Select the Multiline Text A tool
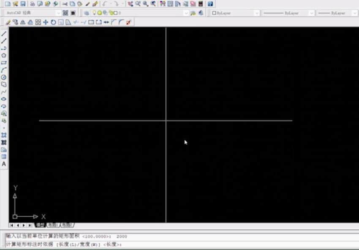This screenshot has height=250, width=359. click(x=4, y=164)
